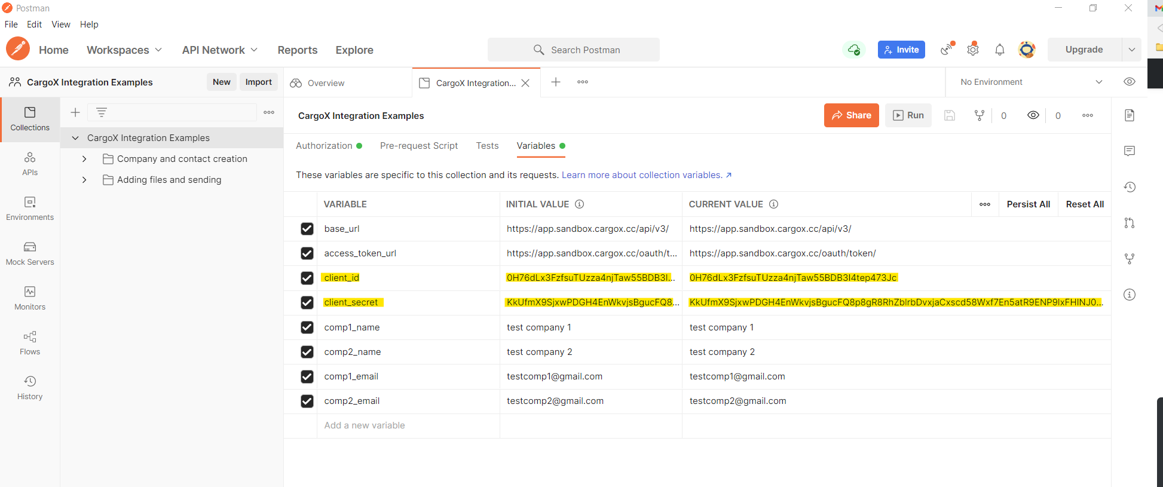Open collection info icon in right sidebar
The height and width of the screenshot is (487, 1163).
coord(1130,295)
